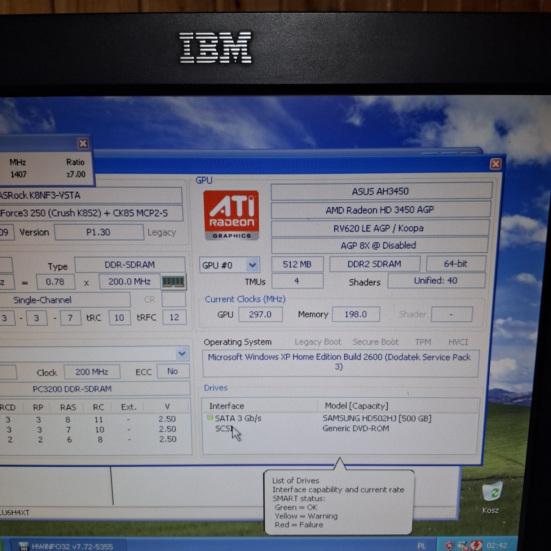Select the SCSI drive row
This screenshot has width=551, height=551.
click(340, 428)
